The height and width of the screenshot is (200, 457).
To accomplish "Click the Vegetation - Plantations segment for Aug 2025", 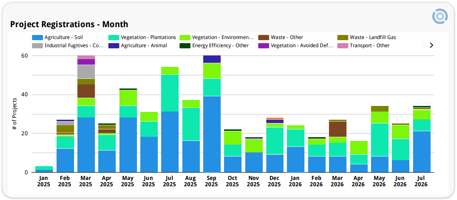I will pyautogui.click(x=191, y=124).
